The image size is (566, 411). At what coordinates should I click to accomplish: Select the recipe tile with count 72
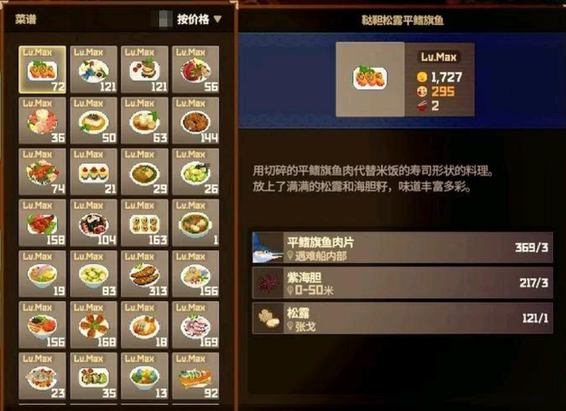(x=43, y=70)
